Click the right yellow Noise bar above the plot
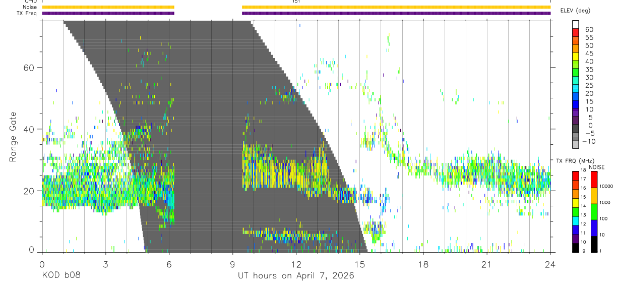 396,7
